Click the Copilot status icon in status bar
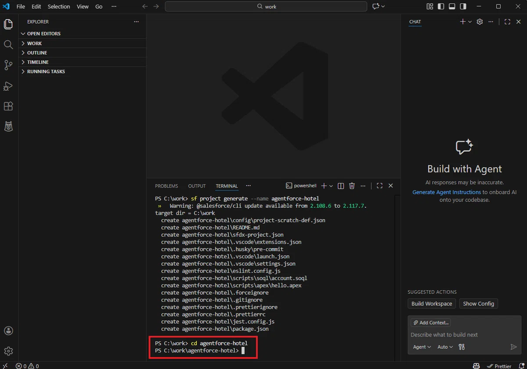The image size is (527, 369). (476, 365)
